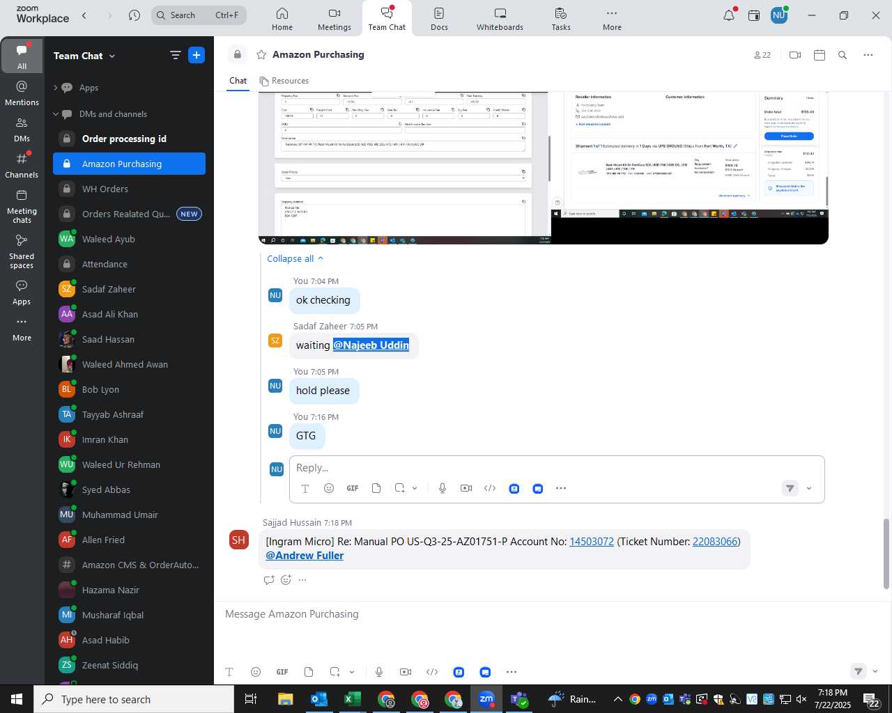This screenshot has width=892, height=713.
Task: Open Shared spaces in the sidebar
Action: [x=22, y=251]
